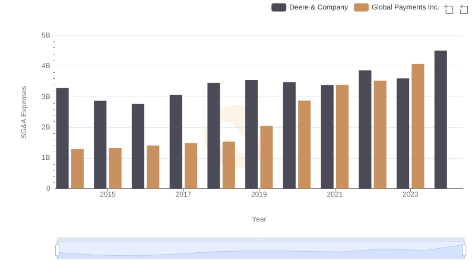Click the '2015' x-axis label
This screenshot has width=475, height=273.
[x=107, y=194]
